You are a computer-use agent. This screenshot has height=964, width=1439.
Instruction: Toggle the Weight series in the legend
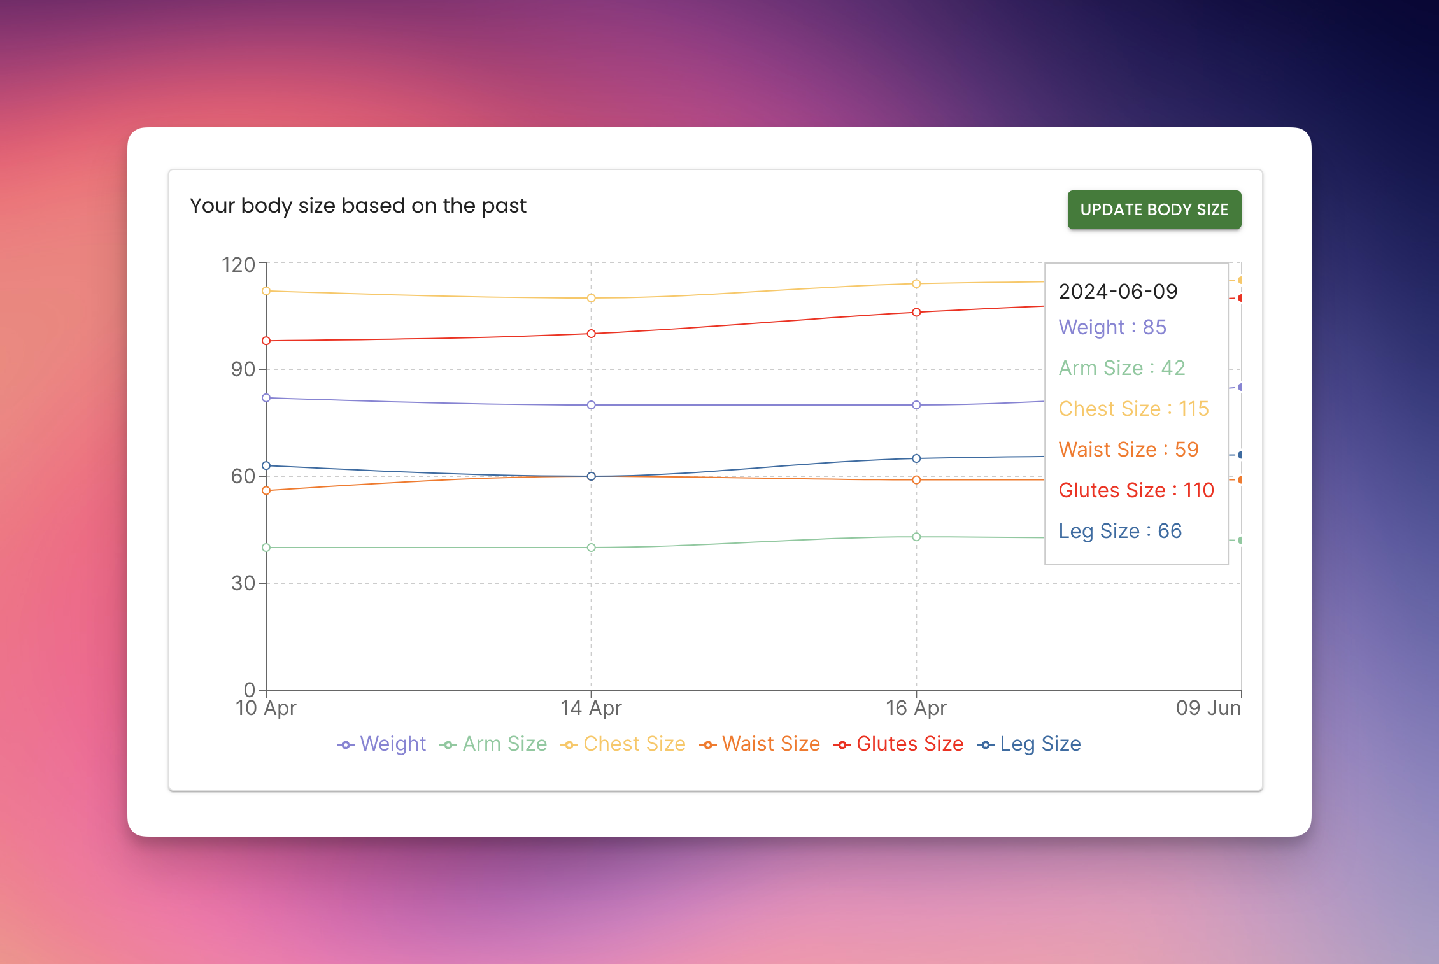click(381, 744)
